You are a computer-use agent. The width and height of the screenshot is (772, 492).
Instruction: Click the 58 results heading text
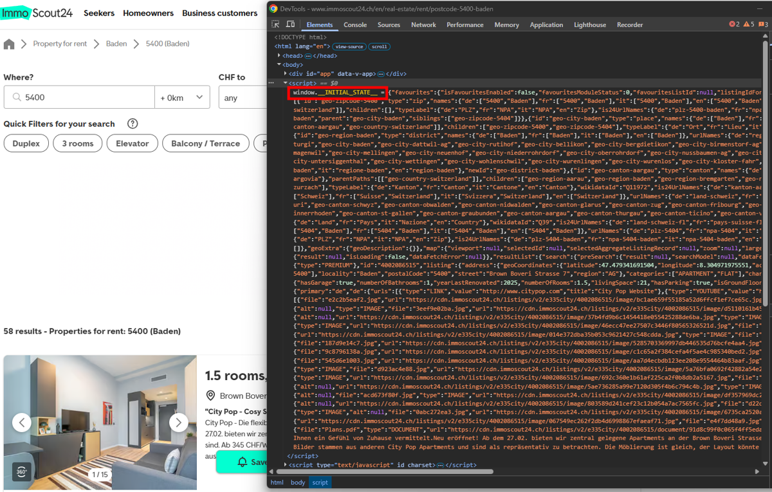click(x=92, y=331)
